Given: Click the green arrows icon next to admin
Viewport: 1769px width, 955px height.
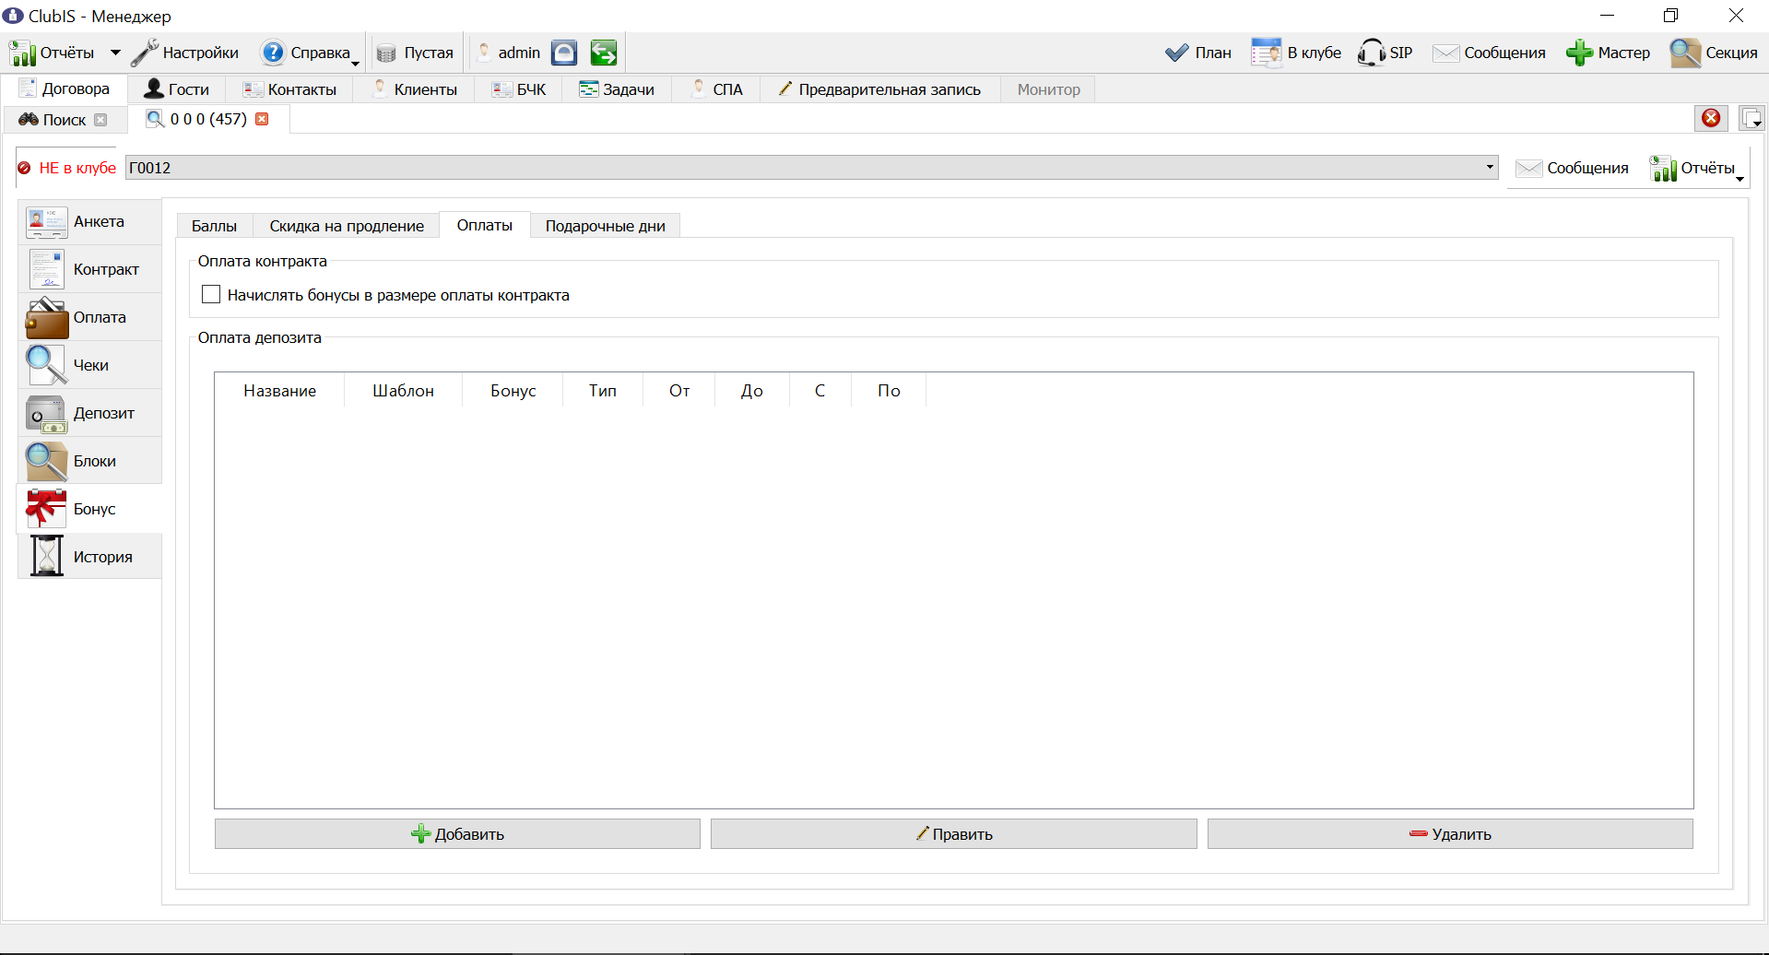Looking at the screenshot, I should coord(604,53).
